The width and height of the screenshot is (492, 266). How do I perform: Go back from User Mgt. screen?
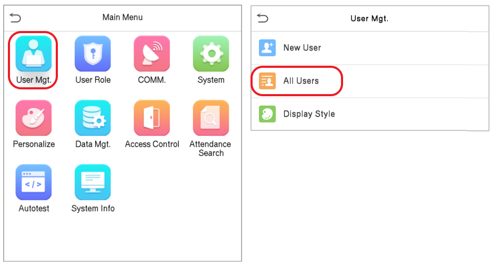263,18
